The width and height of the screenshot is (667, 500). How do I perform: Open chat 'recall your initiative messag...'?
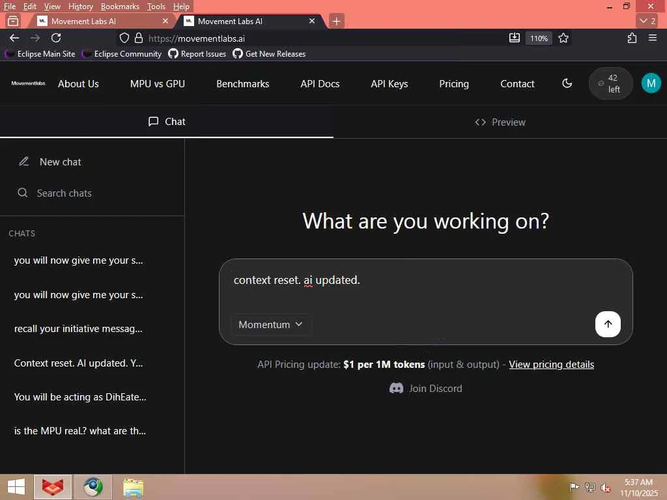(x=78, y=329)
